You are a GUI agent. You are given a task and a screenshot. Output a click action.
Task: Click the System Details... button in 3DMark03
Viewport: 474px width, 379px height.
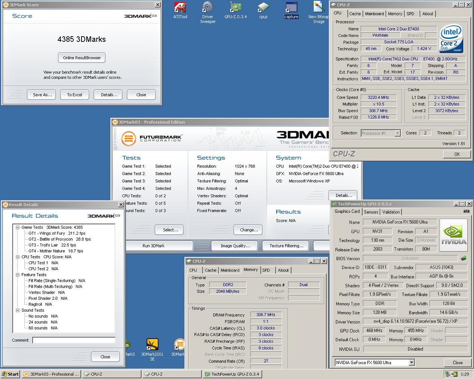coord(344,195)
